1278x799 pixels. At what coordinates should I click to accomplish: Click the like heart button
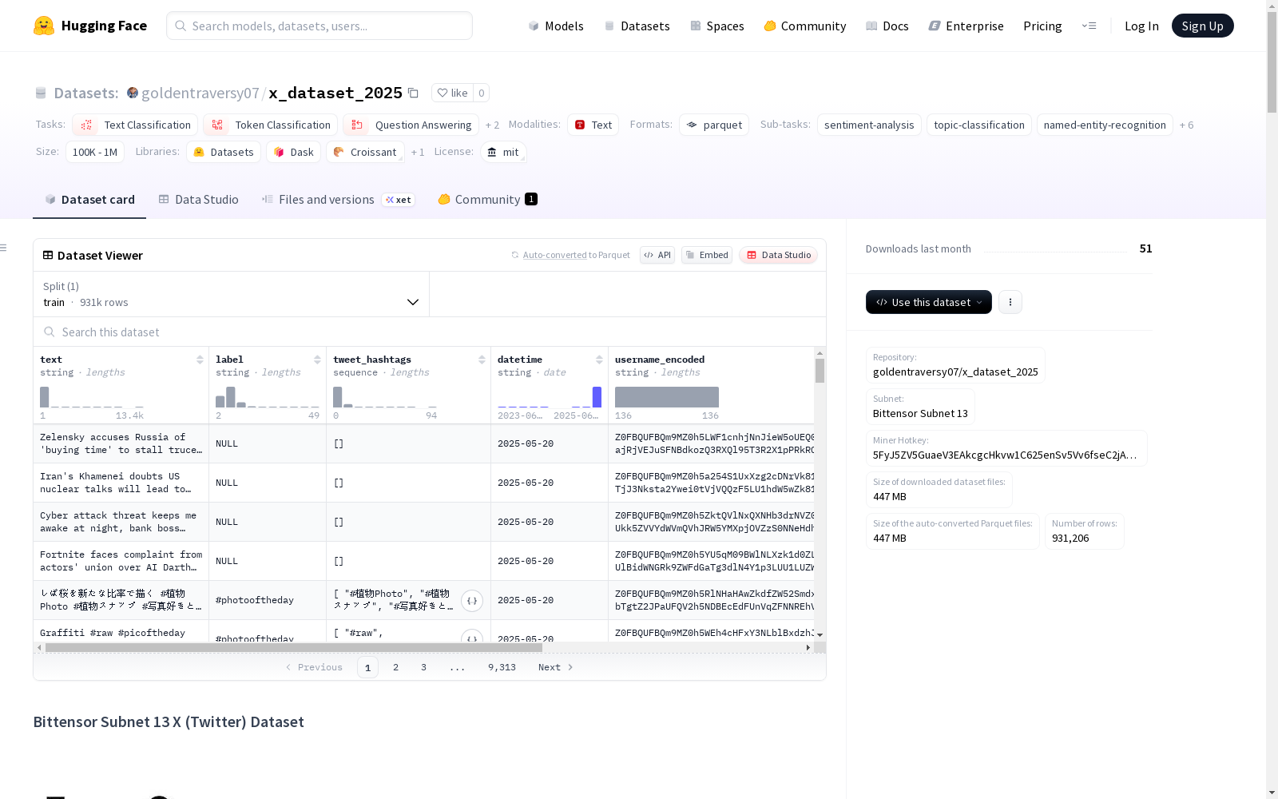452,93
